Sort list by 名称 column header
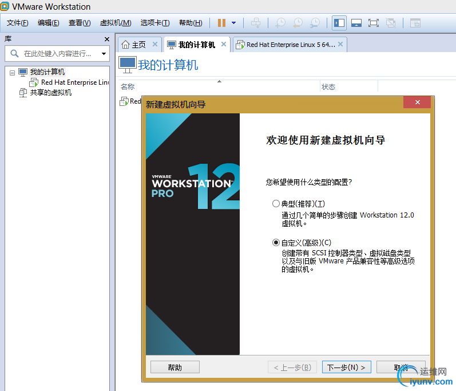The width and height of the screenshot is (456, 391). click(x=128, y=86)
